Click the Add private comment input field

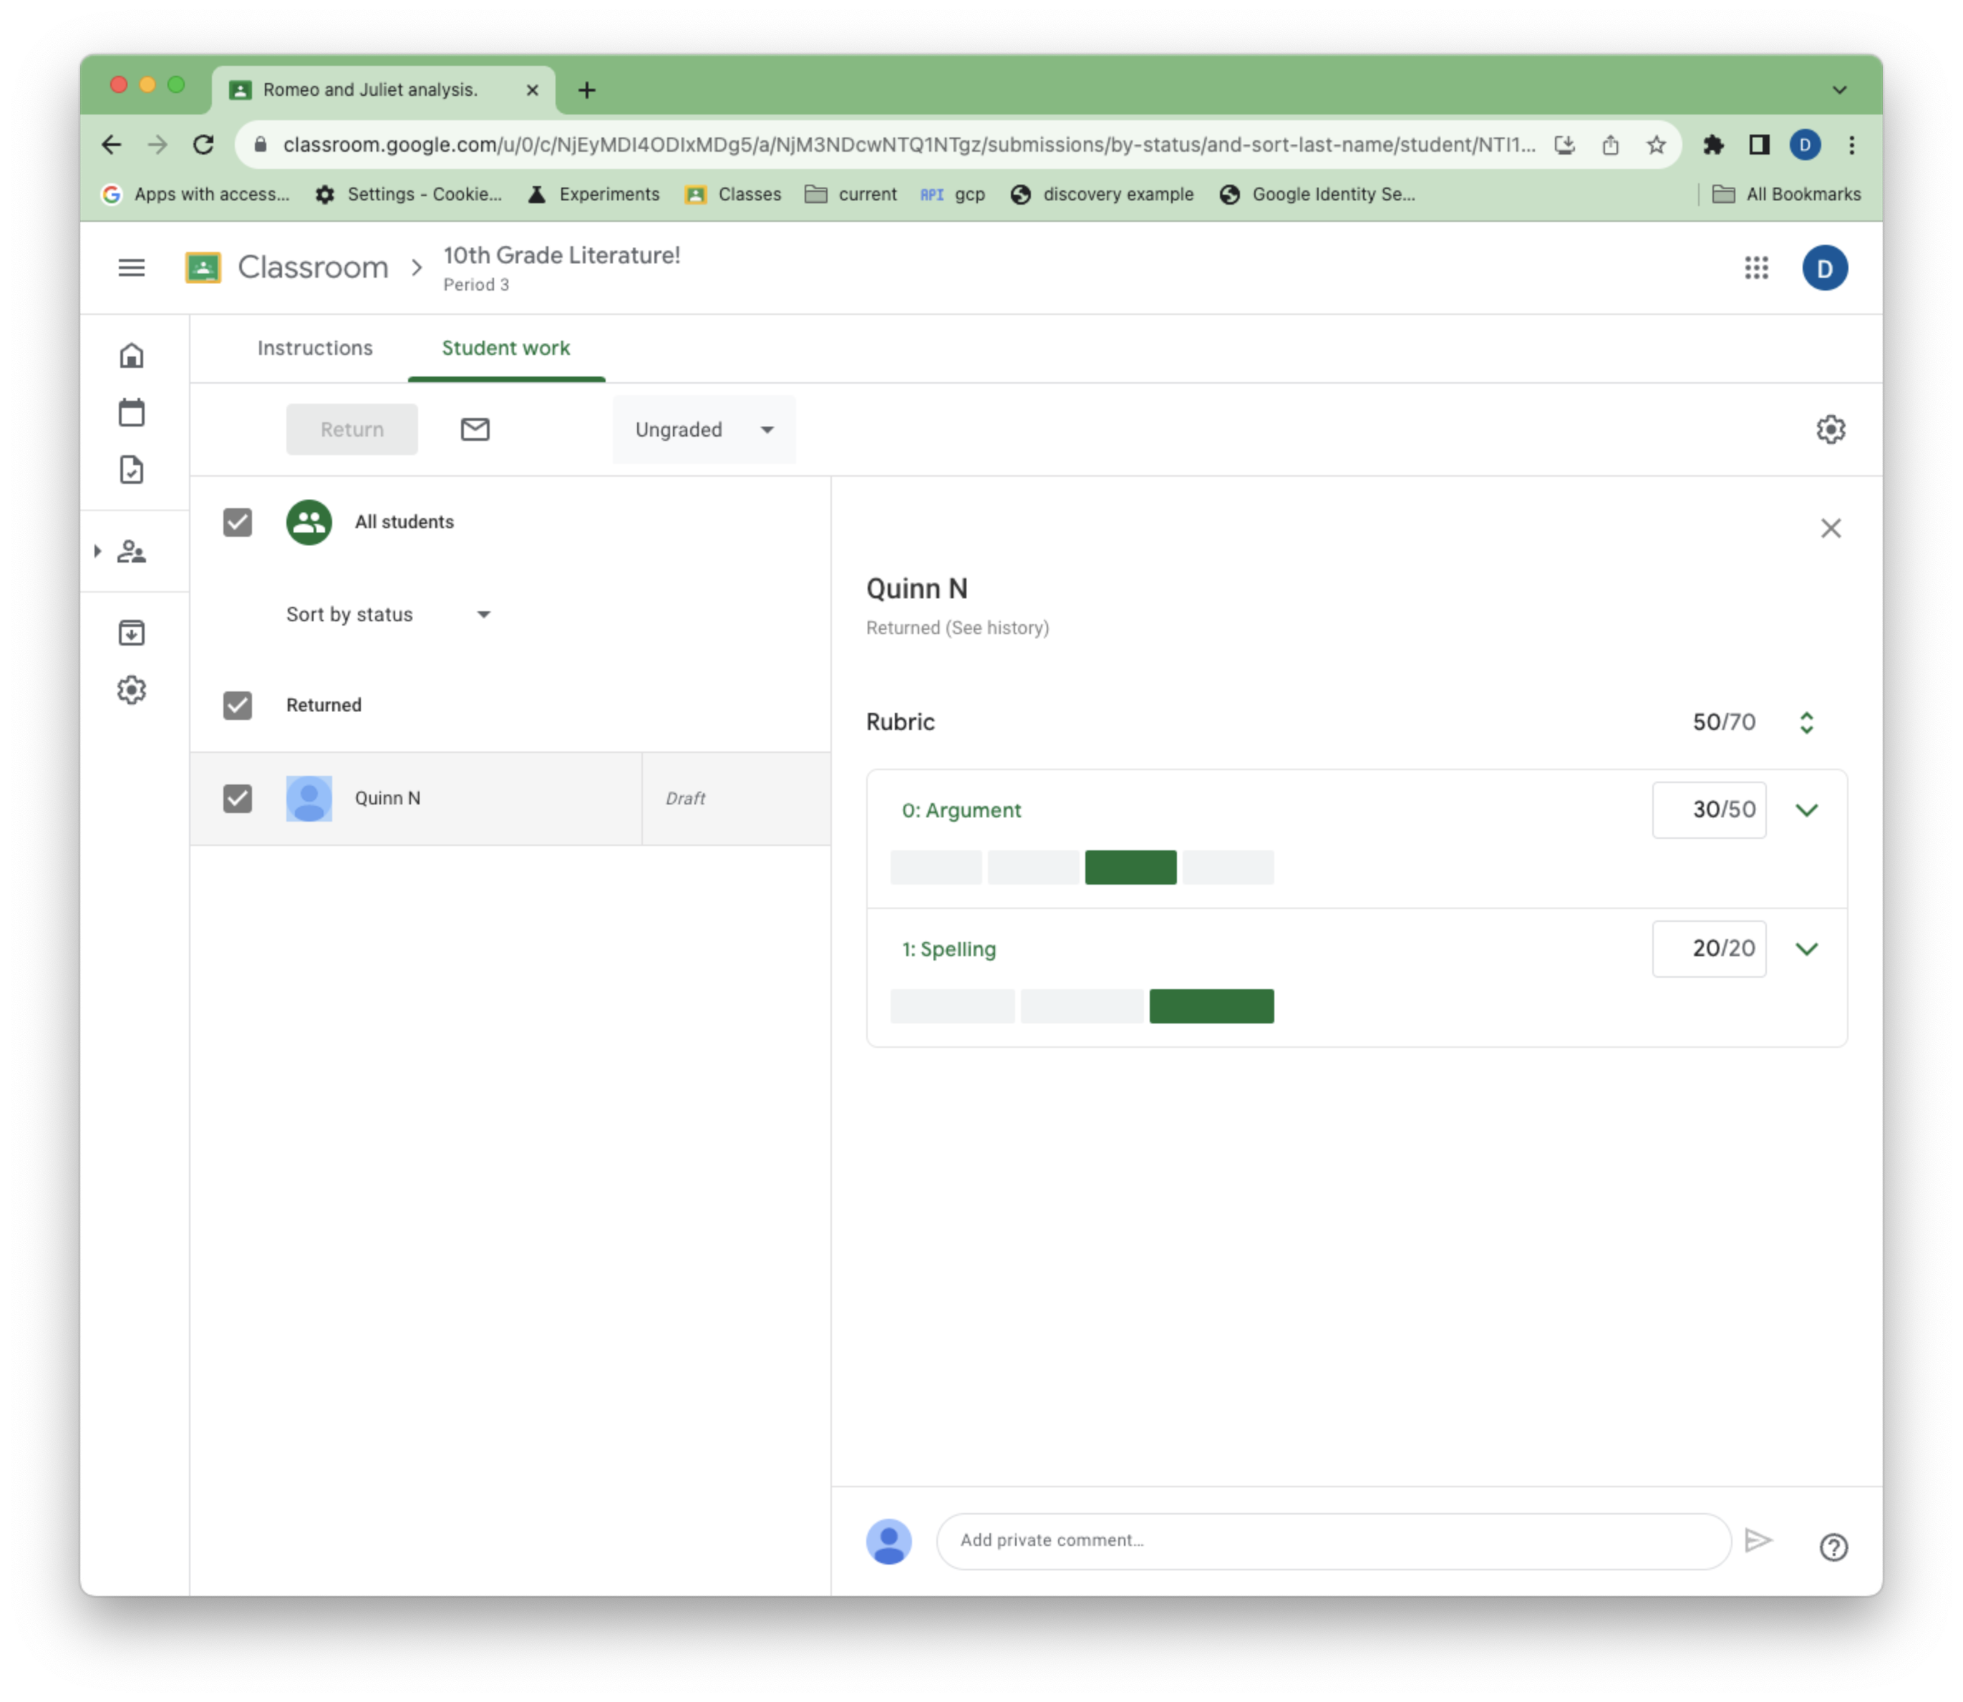(x=1334, y=1539)
